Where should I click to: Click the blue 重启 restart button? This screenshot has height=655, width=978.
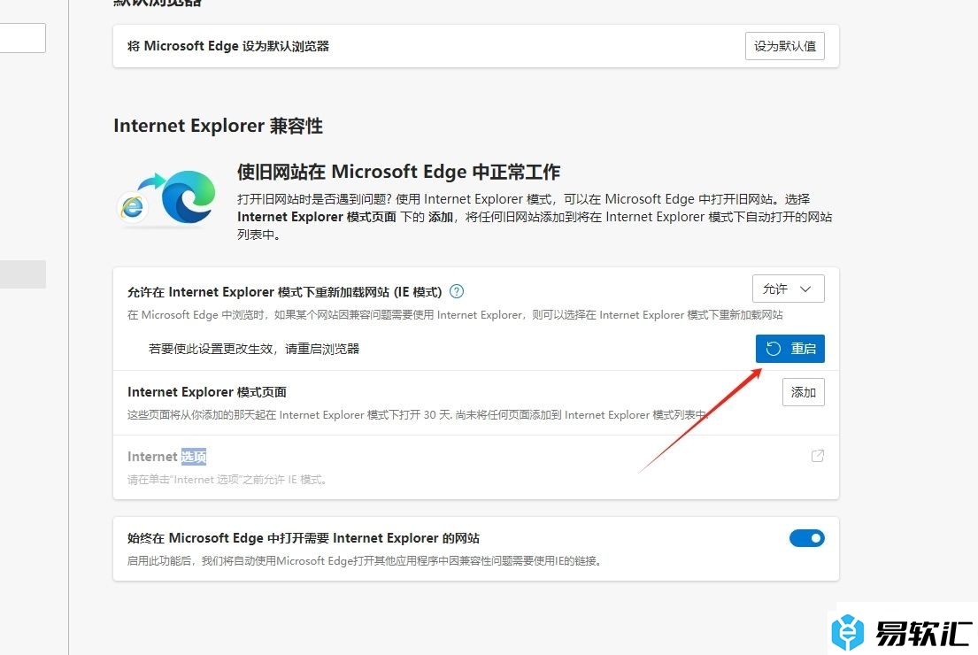click(790, 349)
